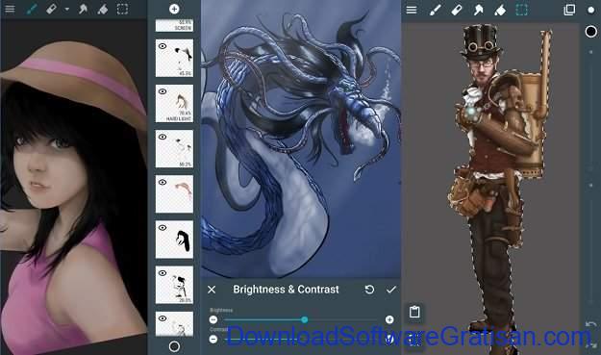Toggle visibility of the pink sketch layer
Image resolution: width=601 pixels, height=355 pixels.
163,182
